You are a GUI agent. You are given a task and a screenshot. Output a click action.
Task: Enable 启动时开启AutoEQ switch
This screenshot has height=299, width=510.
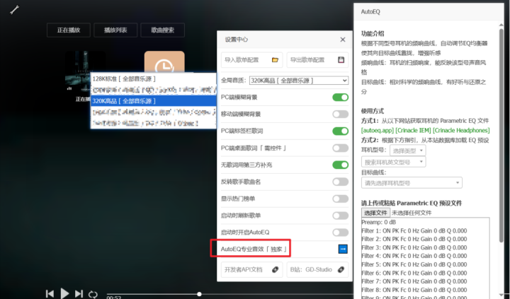340,233
